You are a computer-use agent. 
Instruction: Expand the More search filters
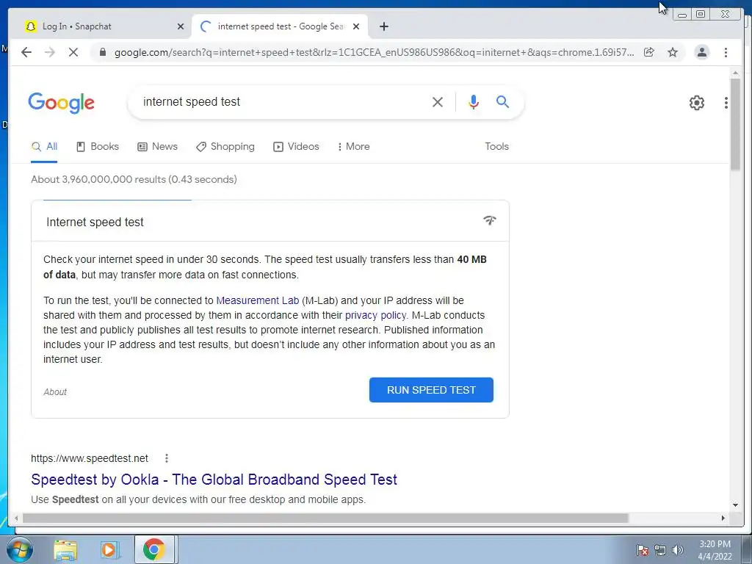(x=354, y=147)
